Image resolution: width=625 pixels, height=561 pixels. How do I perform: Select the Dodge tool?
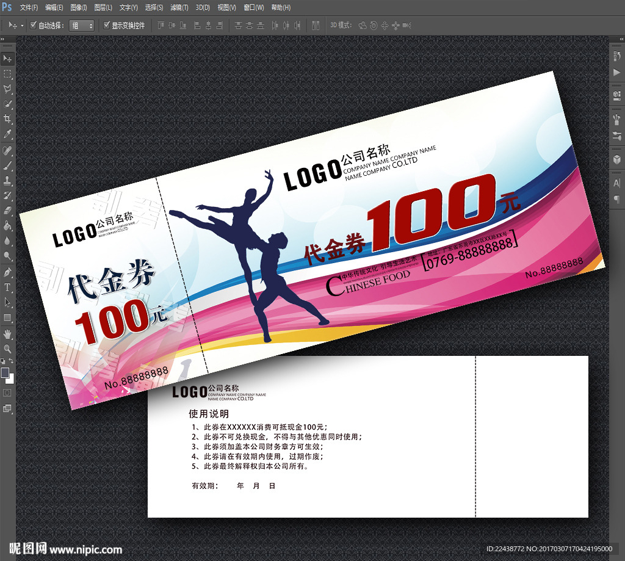[x=7, y=256]
